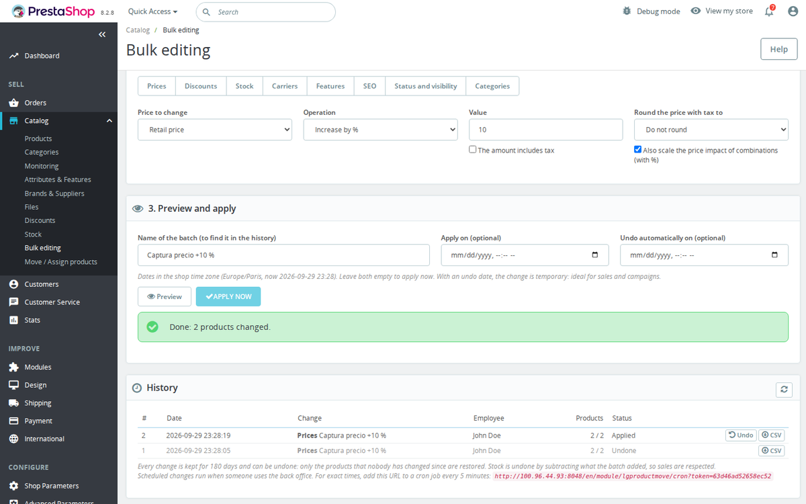Open Monitoring in the Catalog submenu
Screen dimensions: 806x504
pos(42,166)
